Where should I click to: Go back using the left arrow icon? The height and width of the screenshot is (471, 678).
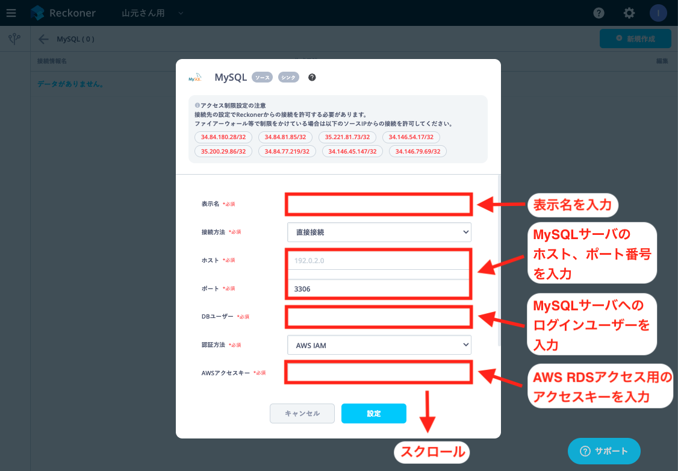43,39
